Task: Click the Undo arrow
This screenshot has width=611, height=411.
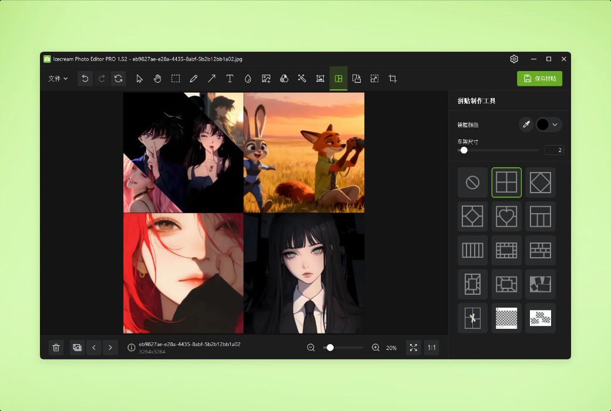Action: click(x=85, y=78)
